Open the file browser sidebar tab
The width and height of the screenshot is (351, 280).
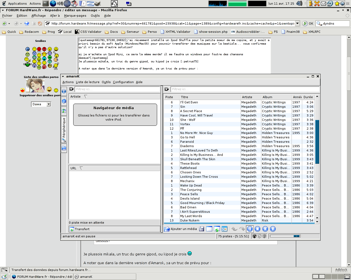64,148
